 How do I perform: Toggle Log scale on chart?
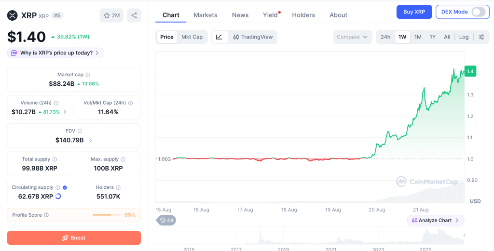[x=464, y=37]
